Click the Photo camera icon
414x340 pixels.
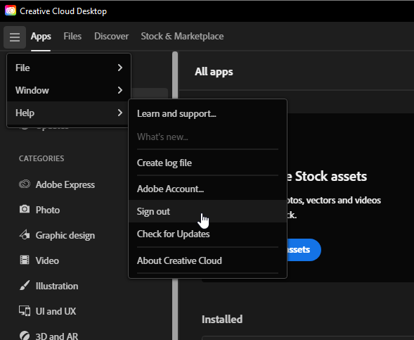25,209
